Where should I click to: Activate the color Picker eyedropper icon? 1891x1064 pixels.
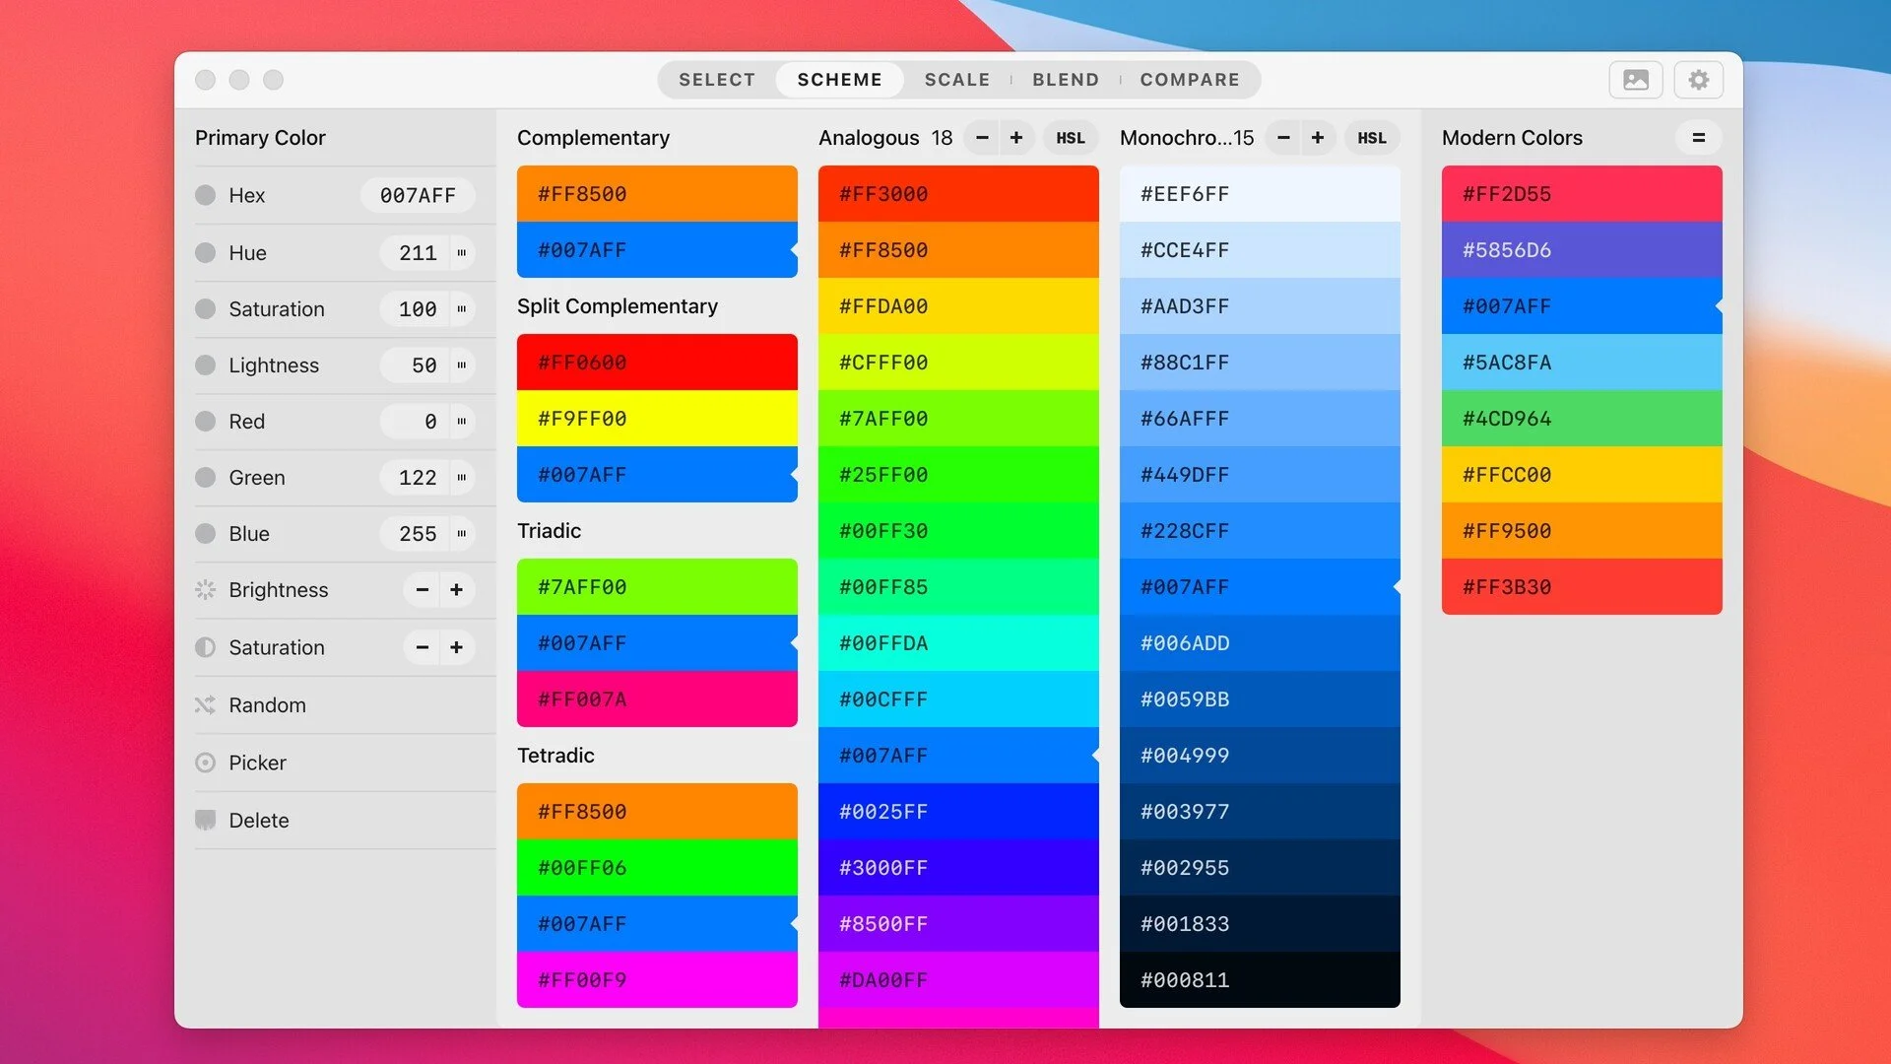(206, 763)
